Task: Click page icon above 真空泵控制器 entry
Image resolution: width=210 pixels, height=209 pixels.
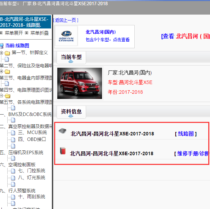Action: (13, 120)
